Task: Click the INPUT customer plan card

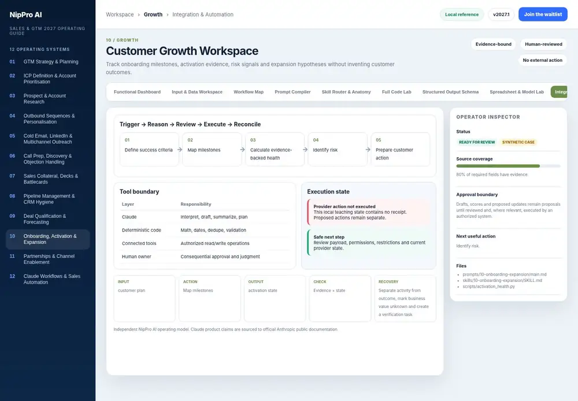Action: [x=144, y=298]
